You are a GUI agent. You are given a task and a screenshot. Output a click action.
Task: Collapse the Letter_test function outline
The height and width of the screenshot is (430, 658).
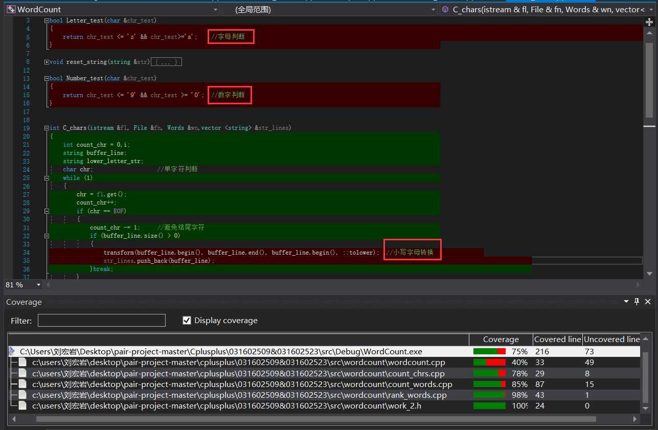coord(47,20)
